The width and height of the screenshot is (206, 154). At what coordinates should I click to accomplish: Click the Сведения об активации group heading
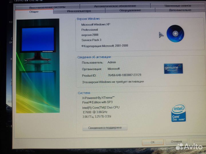(94, 57)
